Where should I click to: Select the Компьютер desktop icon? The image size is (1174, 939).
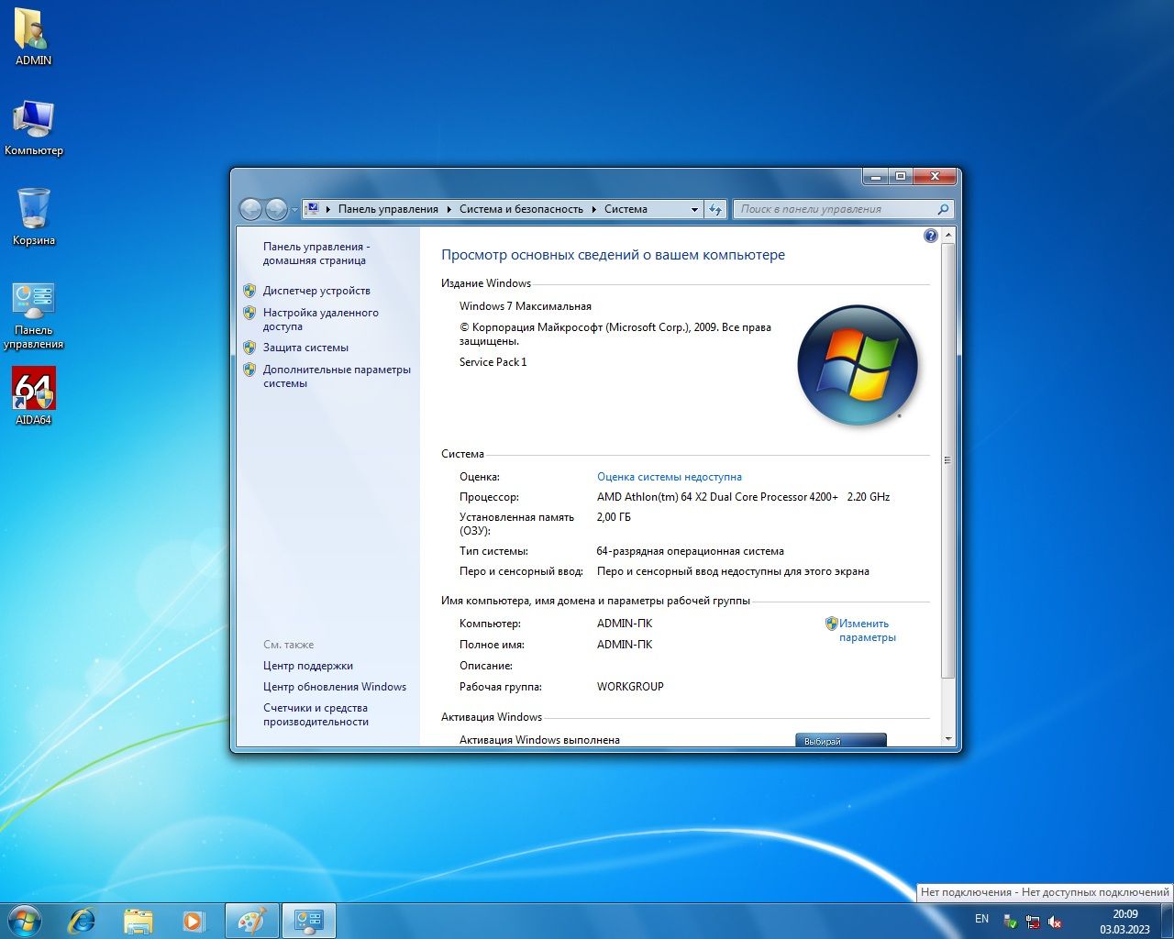click(x=34, y=127)
